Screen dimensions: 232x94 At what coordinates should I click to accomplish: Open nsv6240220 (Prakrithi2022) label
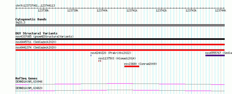point(111,53)
